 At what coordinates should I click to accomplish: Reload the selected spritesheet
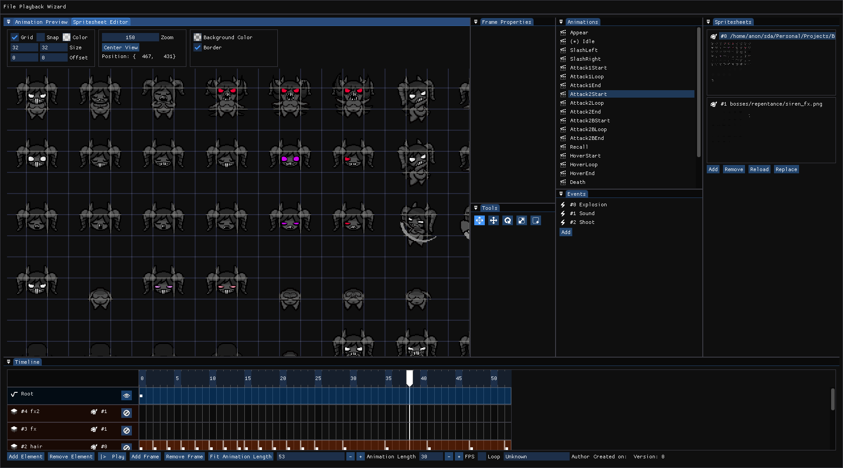click(x=759, y=169)
